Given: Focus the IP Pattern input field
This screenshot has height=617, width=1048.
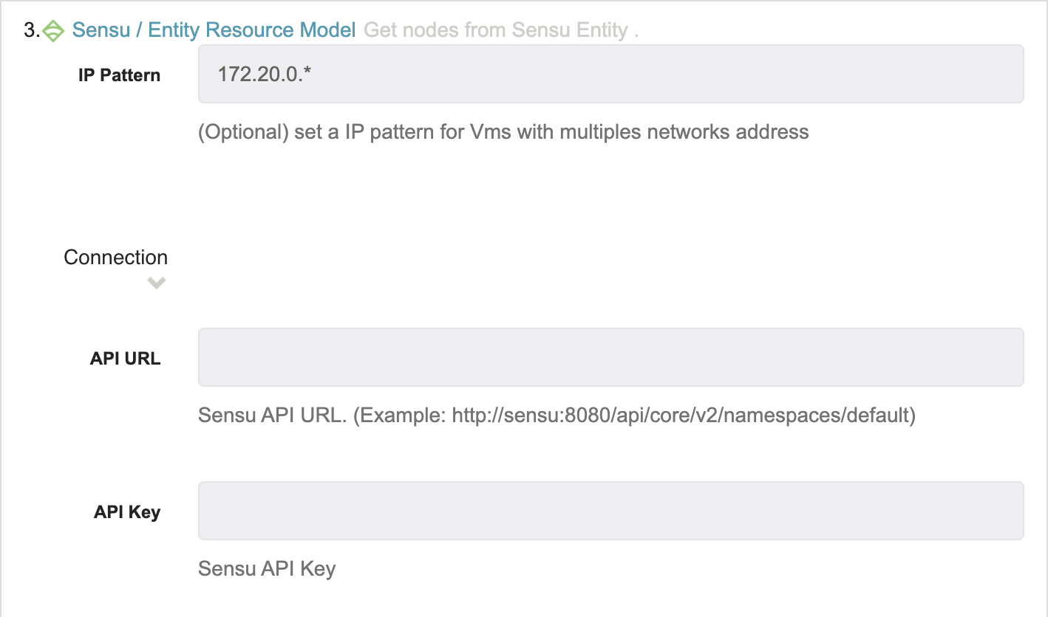Looking at the screenshot, I should pos(610,74).
